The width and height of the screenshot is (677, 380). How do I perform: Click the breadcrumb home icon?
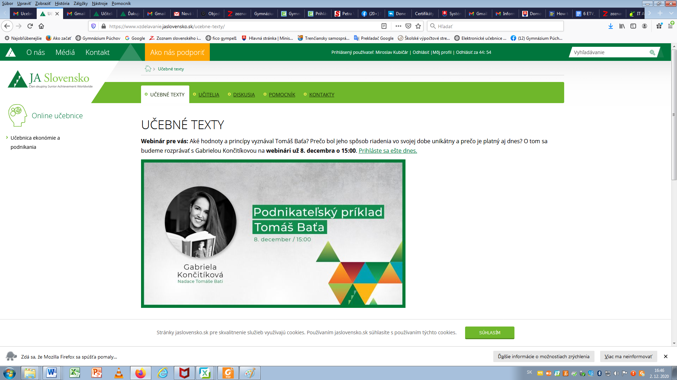click(x=148, y=69)
